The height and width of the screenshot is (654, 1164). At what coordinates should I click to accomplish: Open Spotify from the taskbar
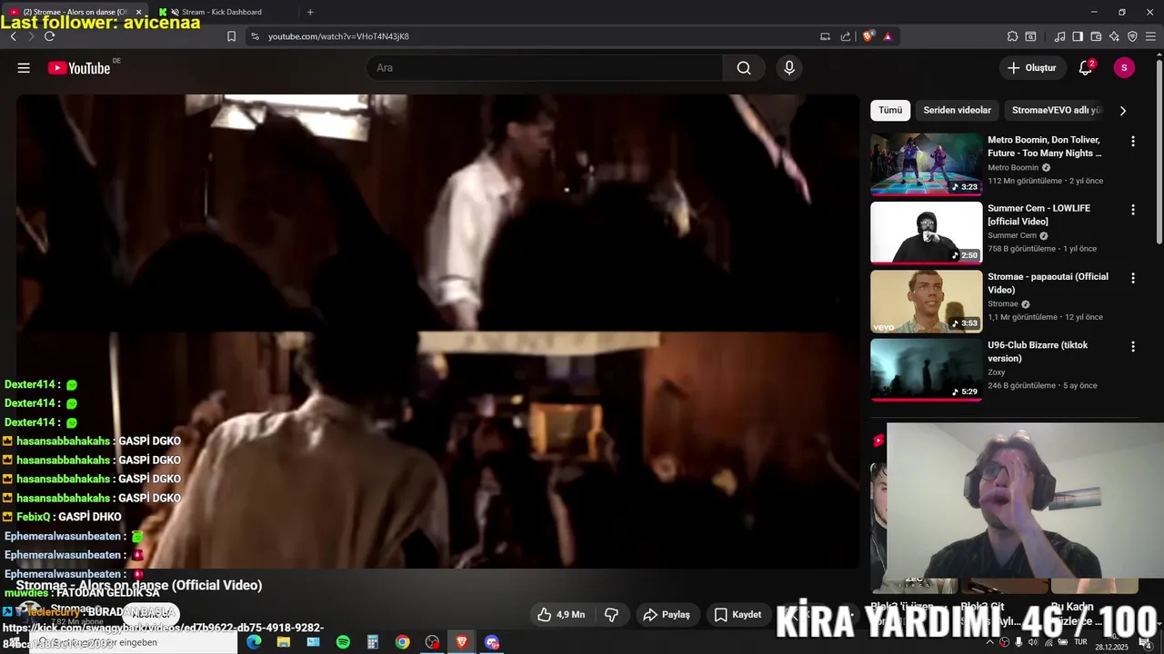[x=343, y=642]
